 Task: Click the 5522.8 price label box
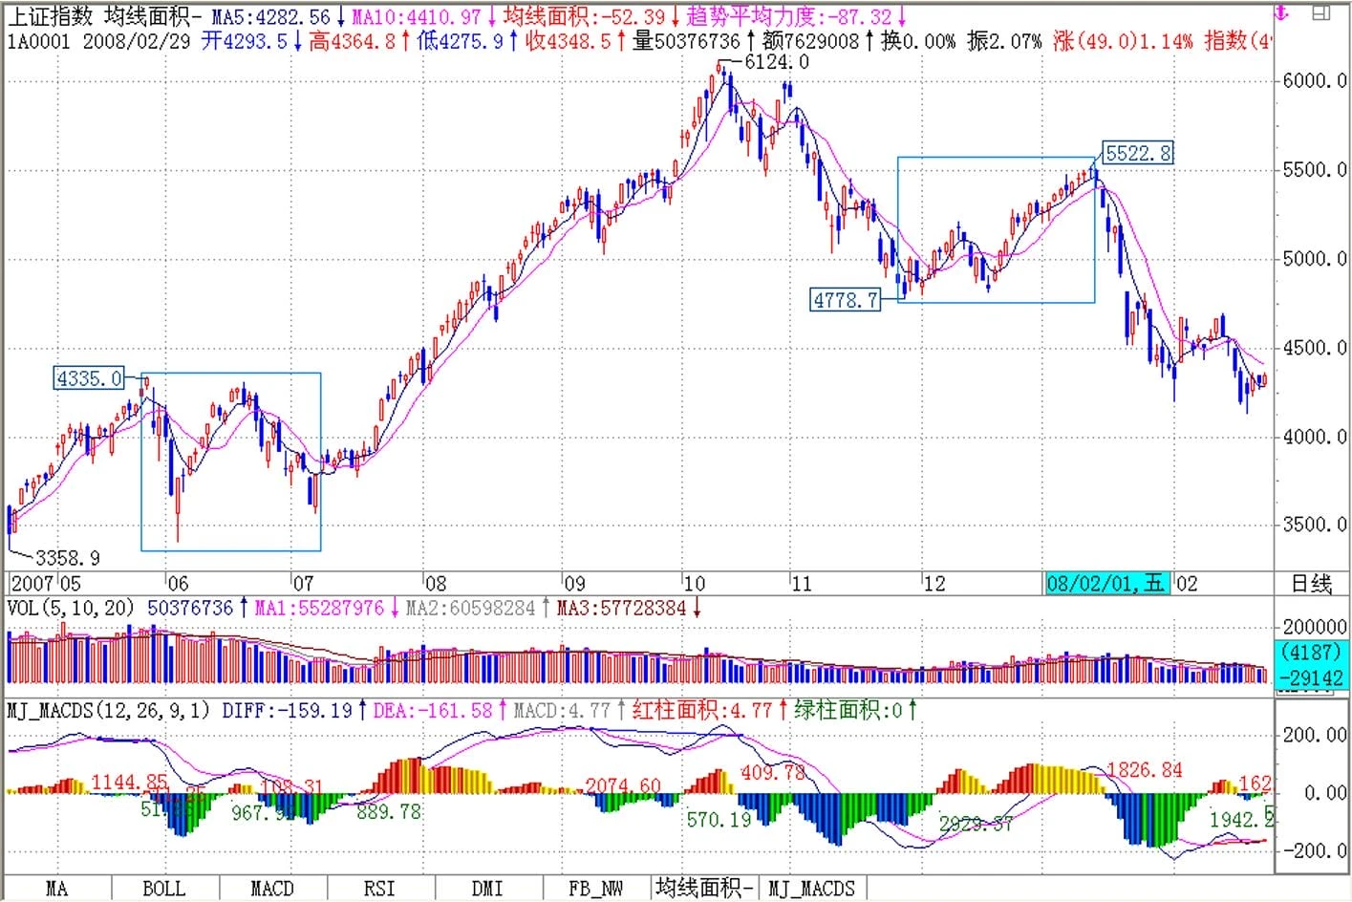1137,153
